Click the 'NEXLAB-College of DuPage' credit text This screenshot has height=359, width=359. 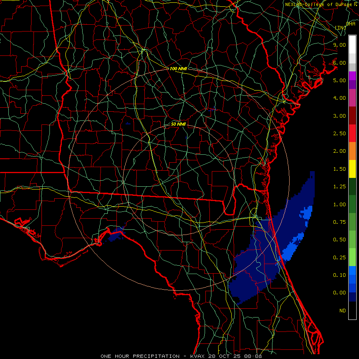pyautogui.click(x=318, y=4)
